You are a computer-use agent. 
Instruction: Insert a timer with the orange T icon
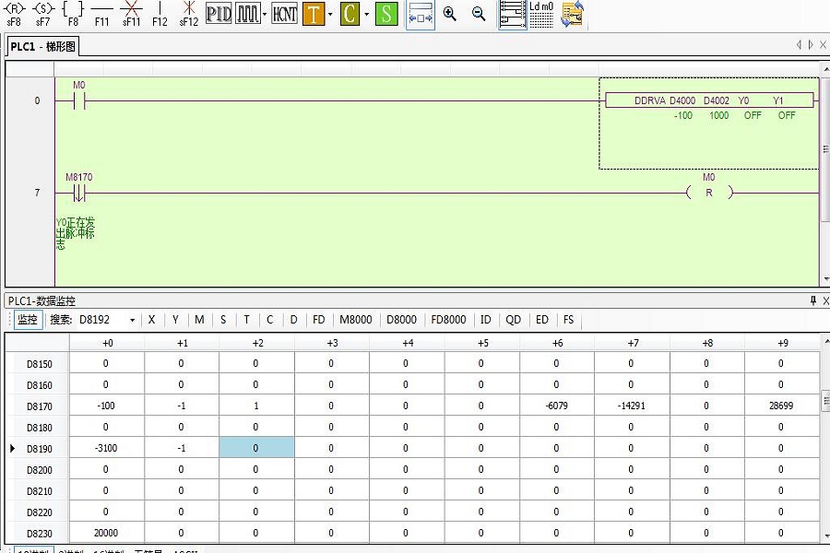click(x=314, y=14)
